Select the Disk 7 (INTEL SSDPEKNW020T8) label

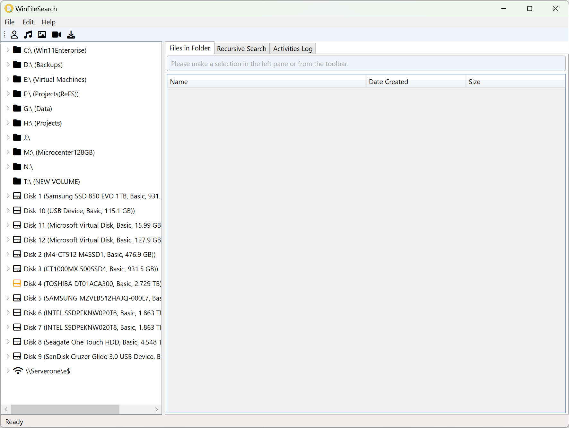(x=92, y=327)
